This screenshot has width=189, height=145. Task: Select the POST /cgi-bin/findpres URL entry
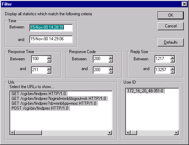tap(40, 108)
